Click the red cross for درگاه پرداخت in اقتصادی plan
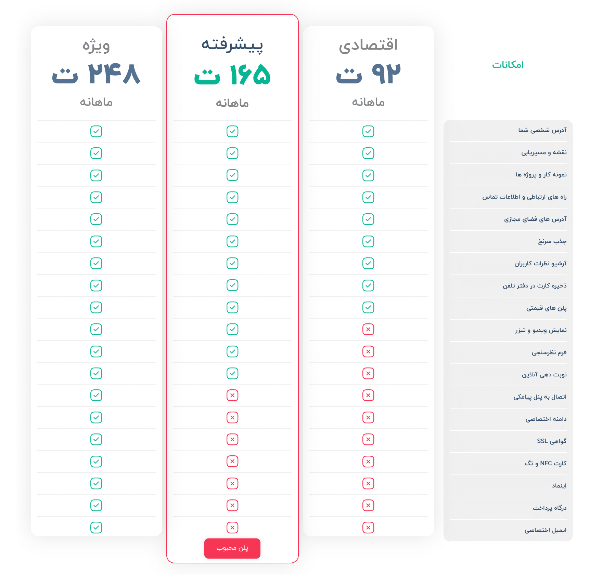 click(368, 506)
